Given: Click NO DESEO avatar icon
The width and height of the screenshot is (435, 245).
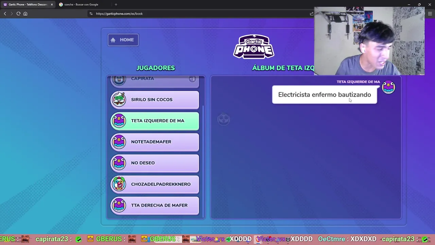Looking at the screenshot, I should coord(119,163).
